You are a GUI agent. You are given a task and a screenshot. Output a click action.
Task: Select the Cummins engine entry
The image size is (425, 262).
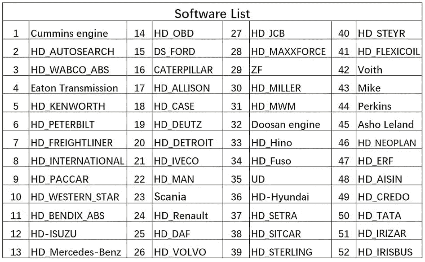coord(70,34)
